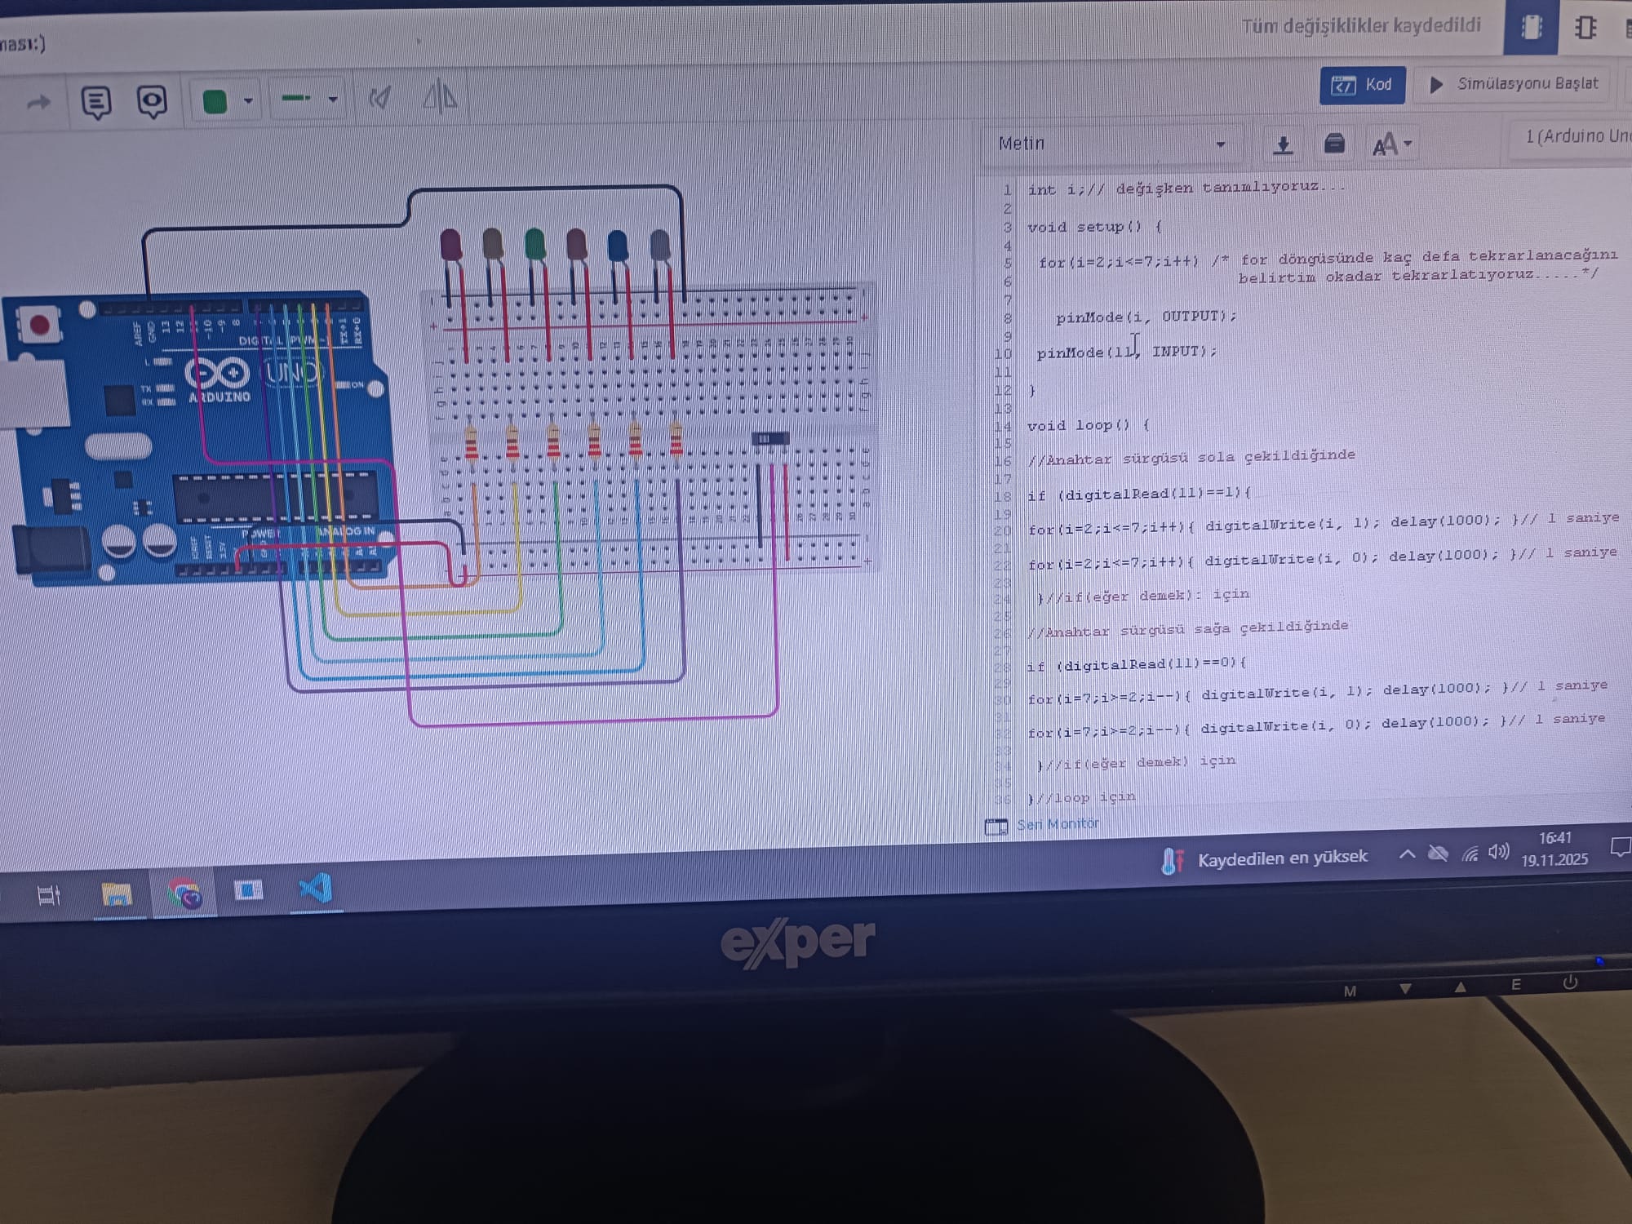Open the wire color dropdown arrow
Viewport: 1632px width, 1224px height.
[248, 101]
